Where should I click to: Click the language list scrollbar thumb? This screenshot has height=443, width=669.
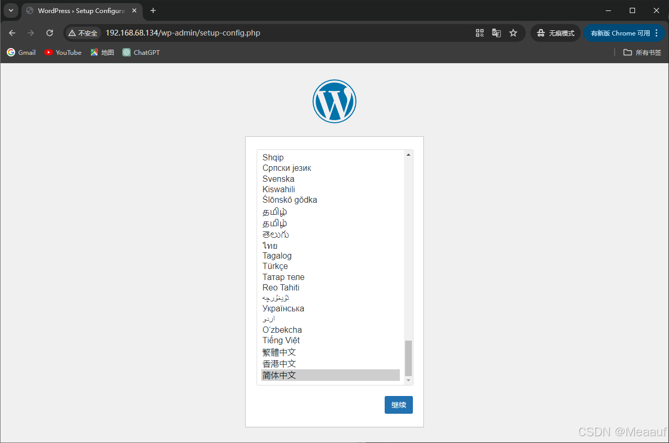click(x=408, y=358)
